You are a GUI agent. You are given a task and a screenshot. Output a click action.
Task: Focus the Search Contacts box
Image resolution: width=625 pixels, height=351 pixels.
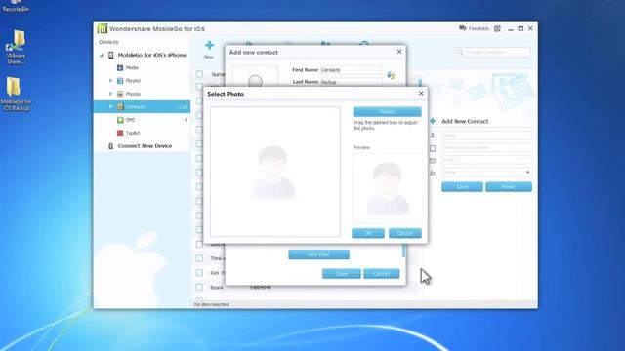493,52
